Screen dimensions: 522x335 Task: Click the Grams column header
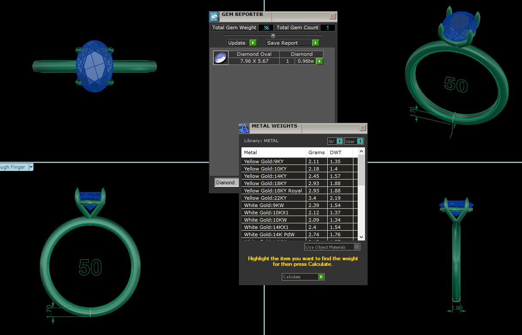coord(317,152)
